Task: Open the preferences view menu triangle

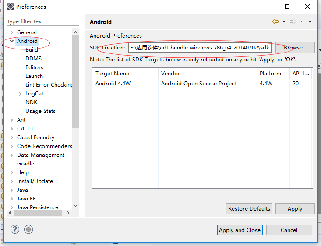Action: (x=310, y=21)
